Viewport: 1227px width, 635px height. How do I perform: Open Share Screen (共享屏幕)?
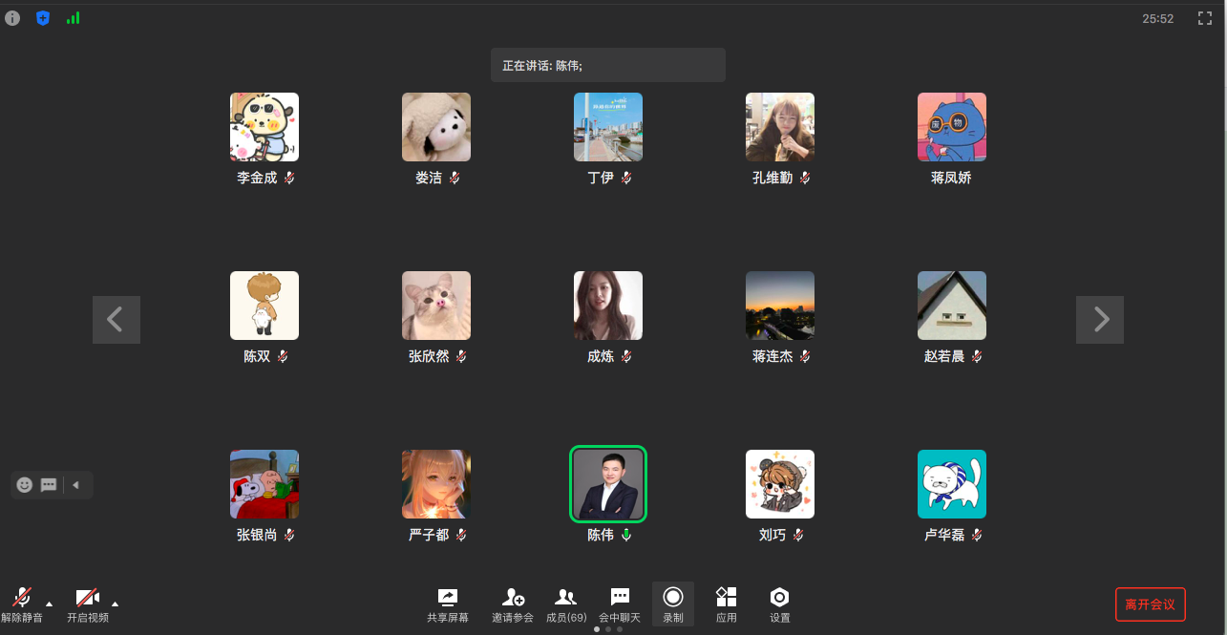448,604
